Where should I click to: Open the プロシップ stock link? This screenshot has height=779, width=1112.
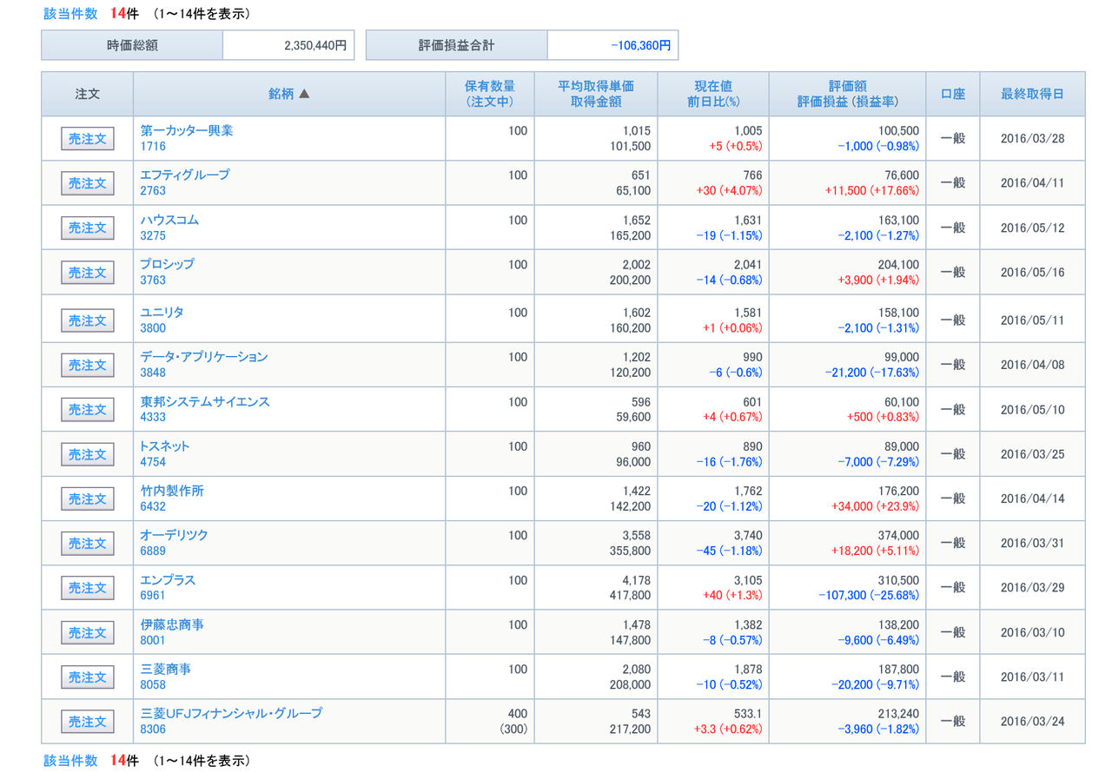[x=168, y=264]
